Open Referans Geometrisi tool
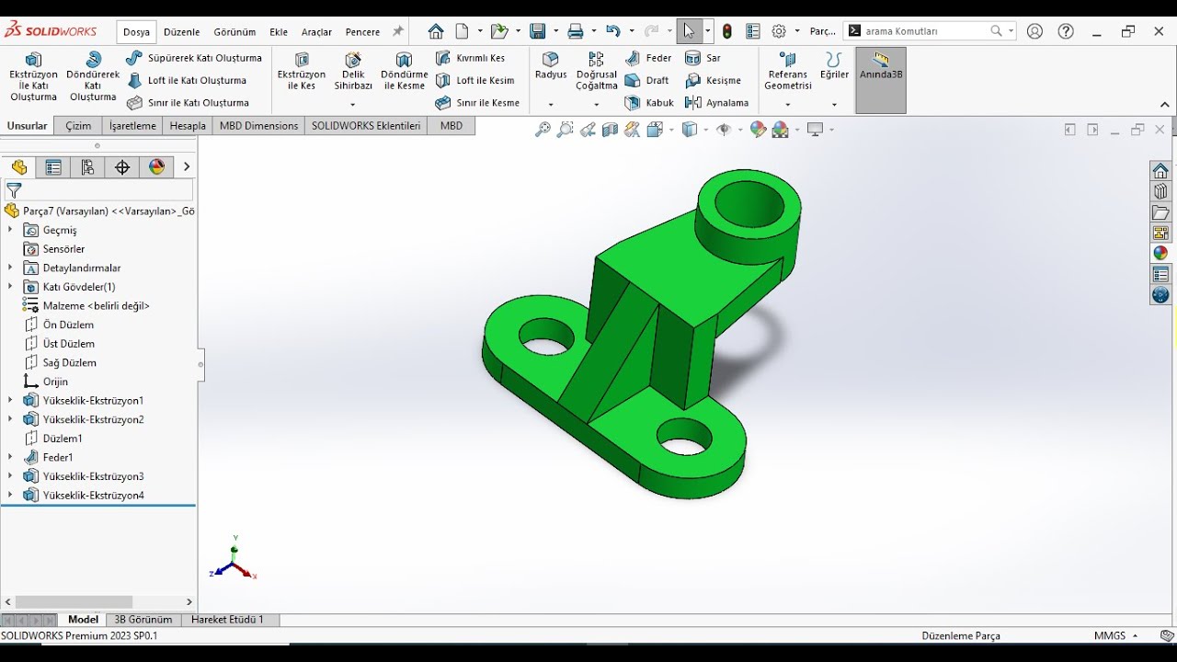 coord(788,72)
